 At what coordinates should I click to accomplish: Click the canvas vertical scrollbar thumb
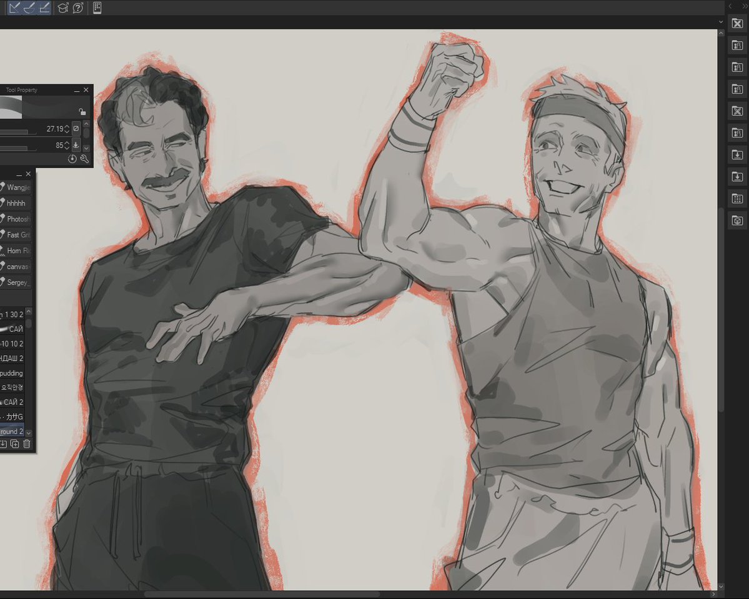(x=721, y=309)
